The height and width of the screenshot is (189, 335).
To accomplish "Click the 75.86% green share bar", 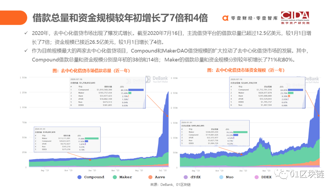I will coord(92,138).
